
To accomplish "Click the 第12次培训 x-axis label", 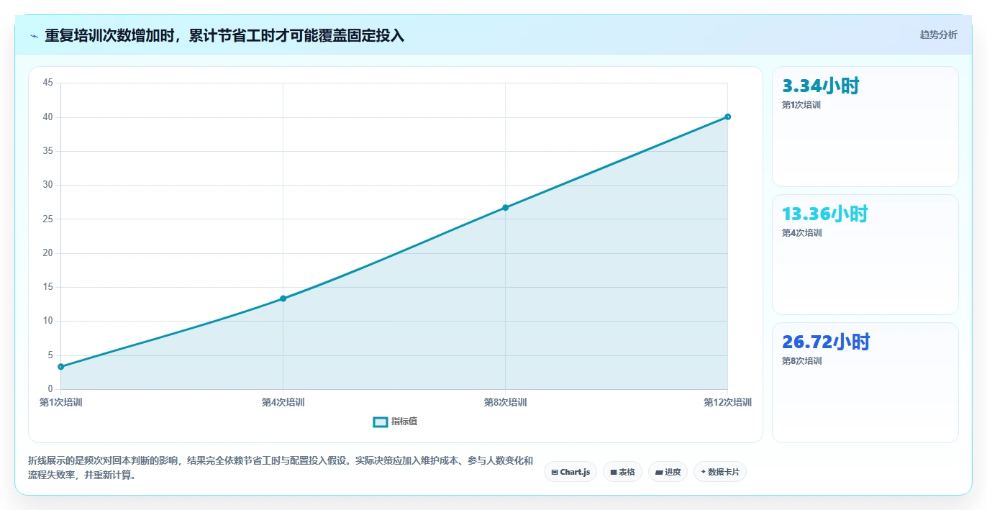I will 727,403.
